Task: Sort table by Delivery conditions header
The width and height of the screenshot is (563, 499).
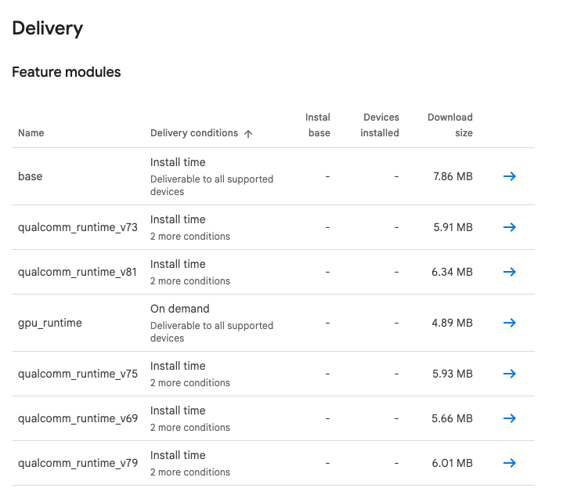Action: pos(194,133)
